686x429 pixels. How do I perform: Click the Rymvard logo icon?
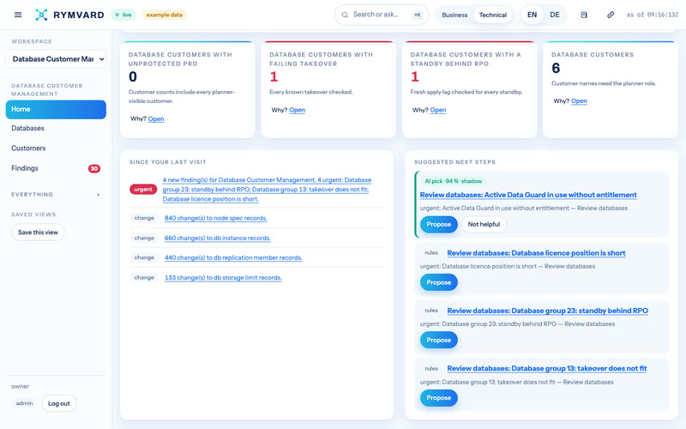click(x=41, y=15)
